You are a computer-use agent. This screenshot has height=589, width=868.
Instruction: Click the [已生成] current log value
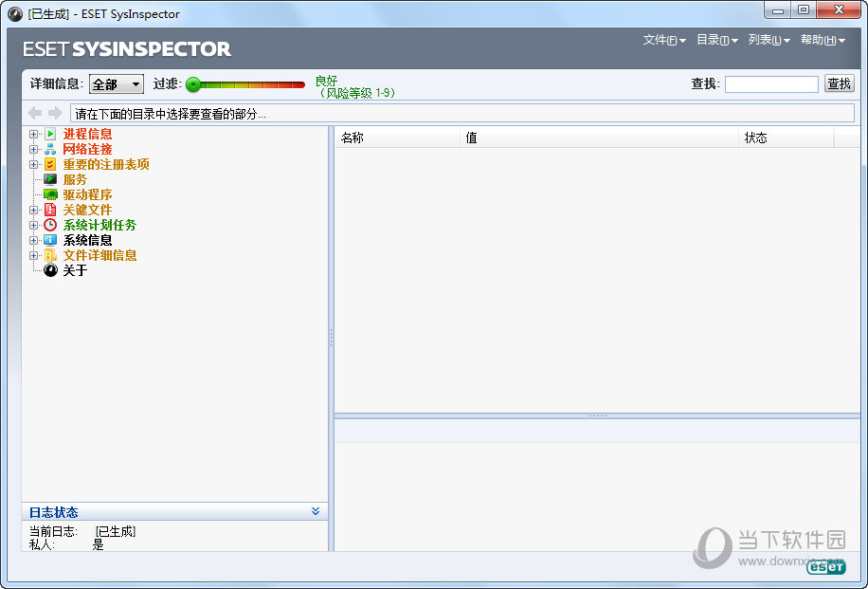coord(116,531)
